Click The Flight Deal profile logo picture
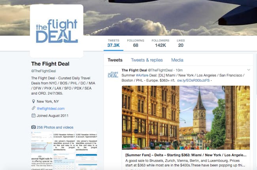This screenshot has width=257, height=170. pyautogui.click(x=57, y=31)
